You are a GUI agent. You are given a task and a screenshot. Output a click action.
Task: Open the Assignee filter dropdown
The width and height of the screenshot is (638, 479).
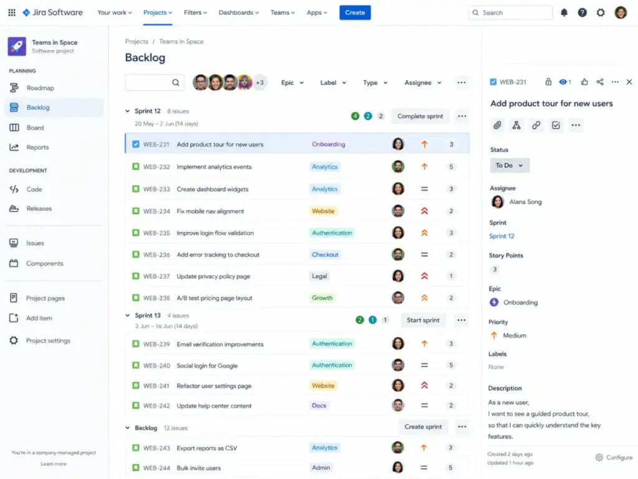tap(423, 83)
